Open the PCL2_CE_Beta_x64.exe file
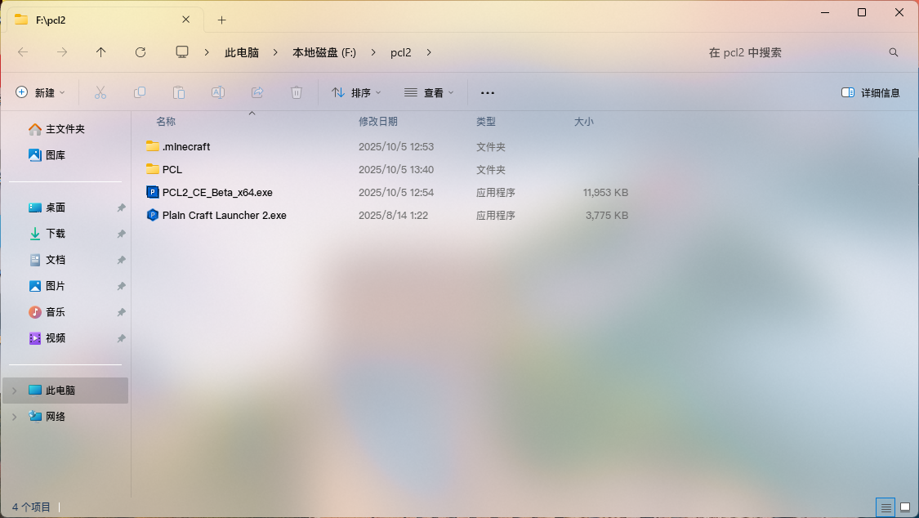919x518 pixels. point(217,193)
